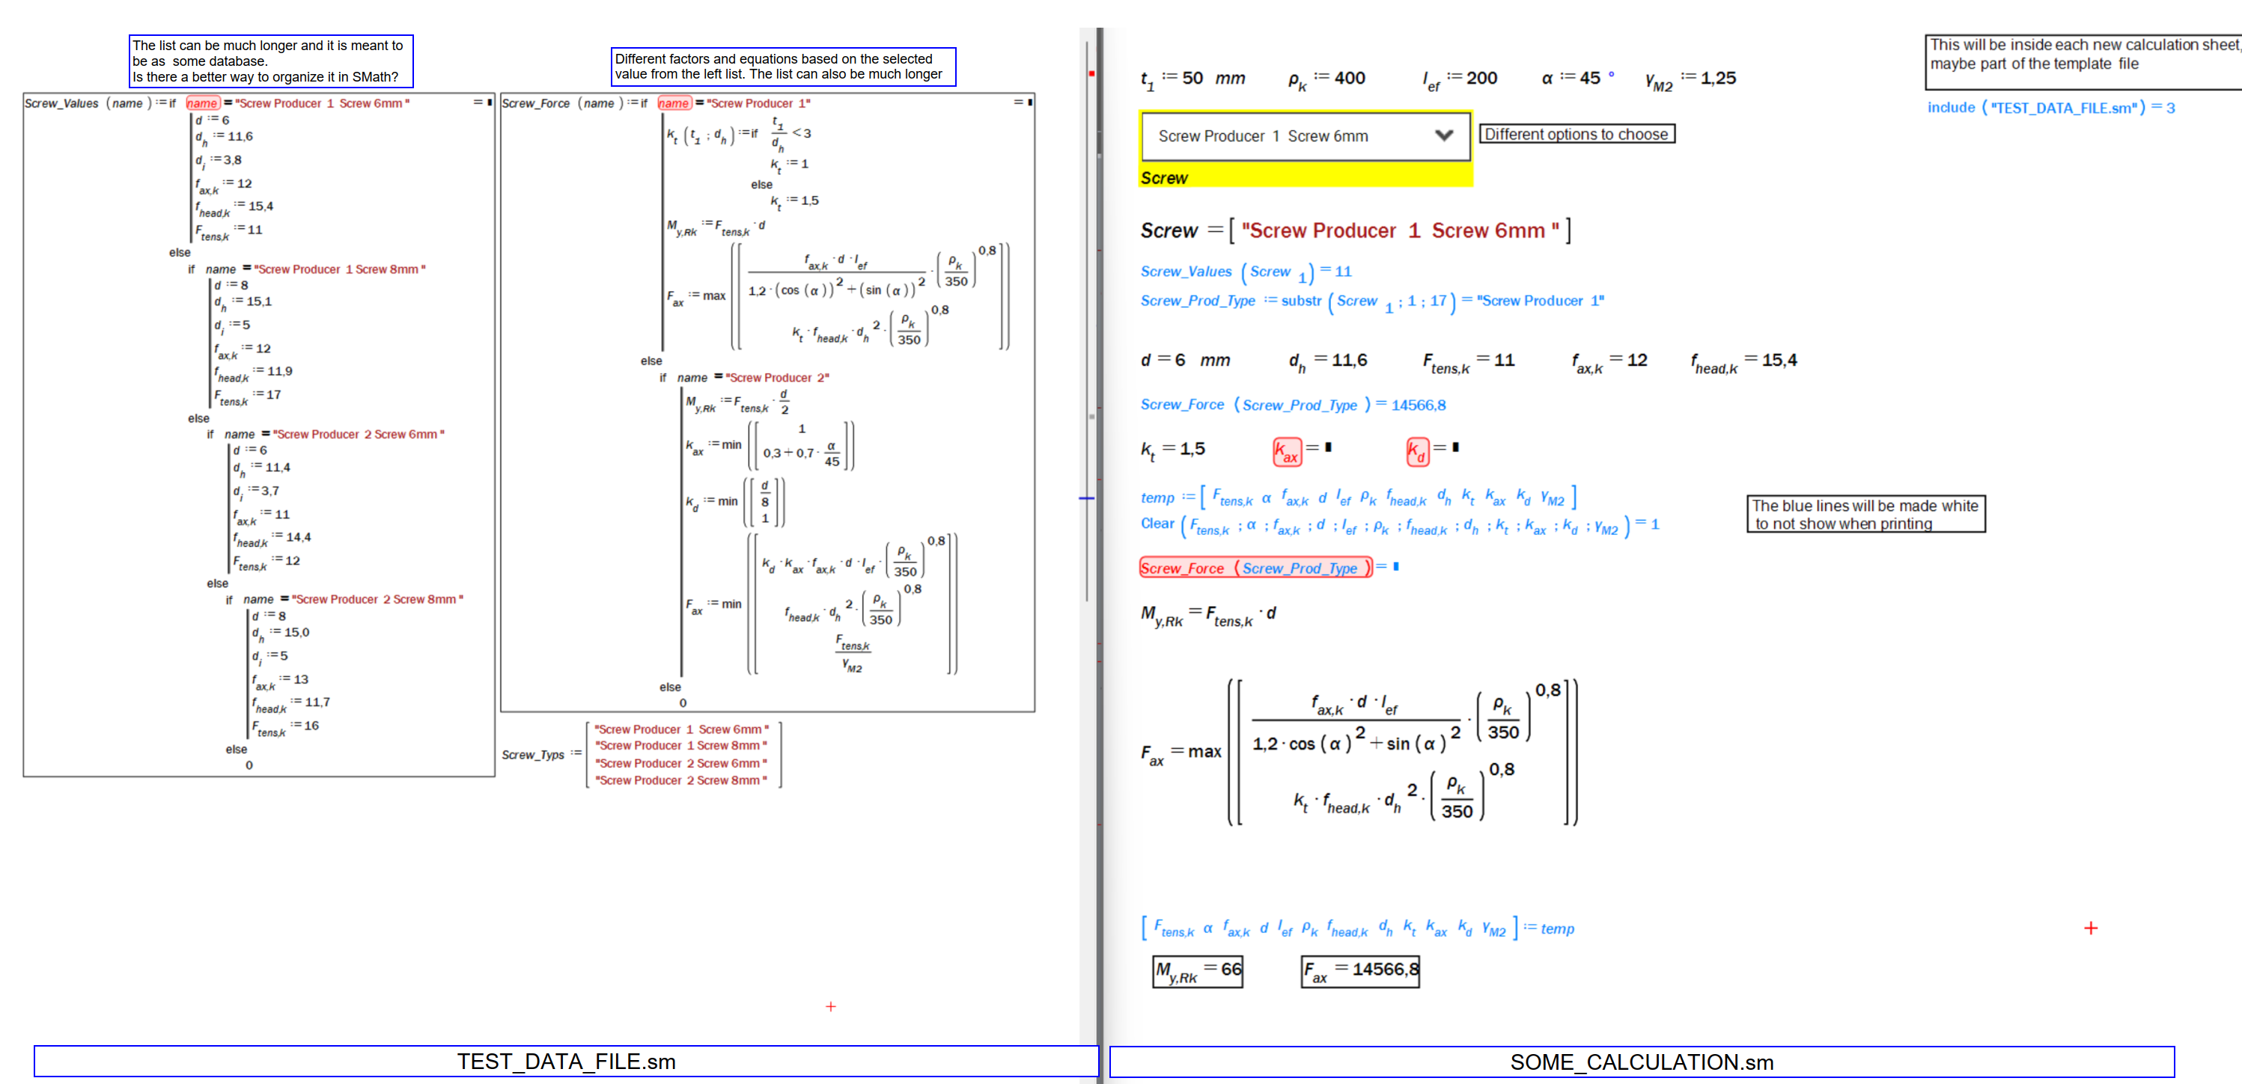Click the red-highlighted 'name' in Screw_Force definition
Image resolution: width=2242 pixels, height=1084 pixels.
point(673,103)
